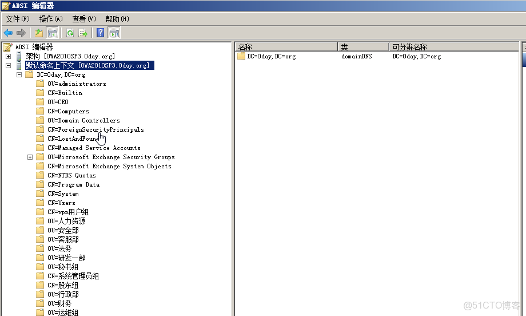Click the Refresh toolbar icon
The image size is (526, 316).
70,33
